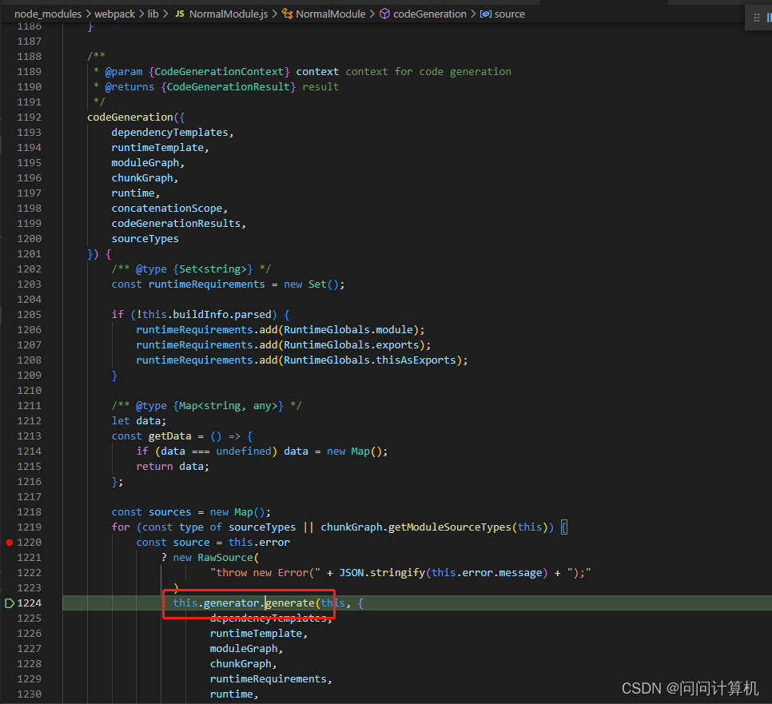Click dependencyTemplates parameter on line 1193
The height and width of the screenshot is (704, 772).
(x=170, y=133)
